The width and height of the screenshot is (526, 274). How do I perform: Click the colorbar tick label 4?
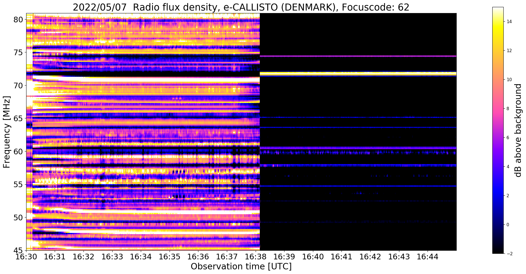click(507, 167)
